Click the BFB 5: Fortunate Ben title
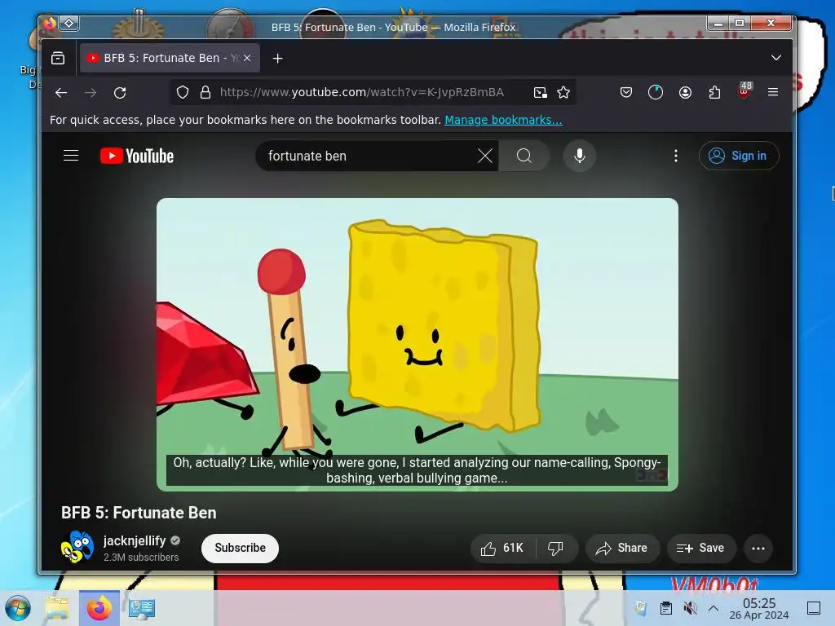 pos(139,513)
